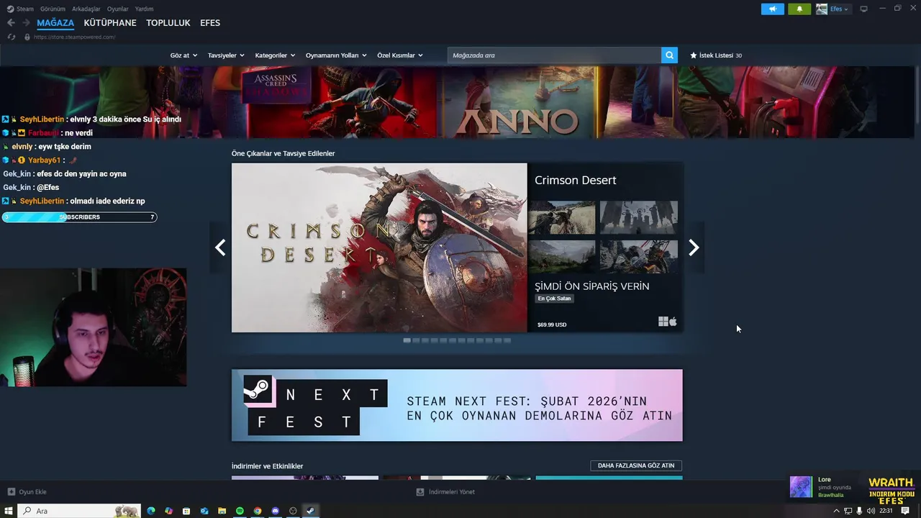Image resolution: width=921 pixels, height=518 pixels.
Task: Click the blue announcements megaphone icon
Action: pyautogui.click(x=772, y=9)
